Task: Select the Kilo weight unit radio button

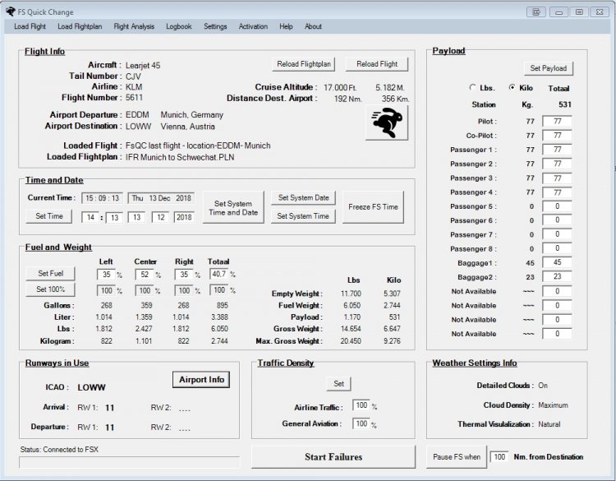Action: coord(512,87)
